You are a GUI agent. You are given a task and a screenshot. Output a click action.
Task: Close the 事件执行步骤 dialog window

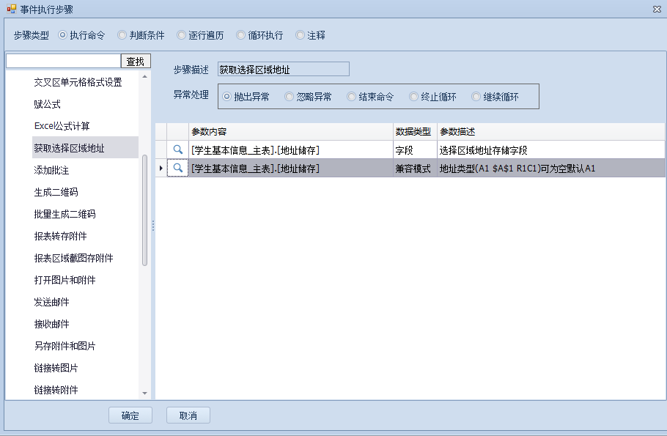pyautogui.click(x=655, y=10)
